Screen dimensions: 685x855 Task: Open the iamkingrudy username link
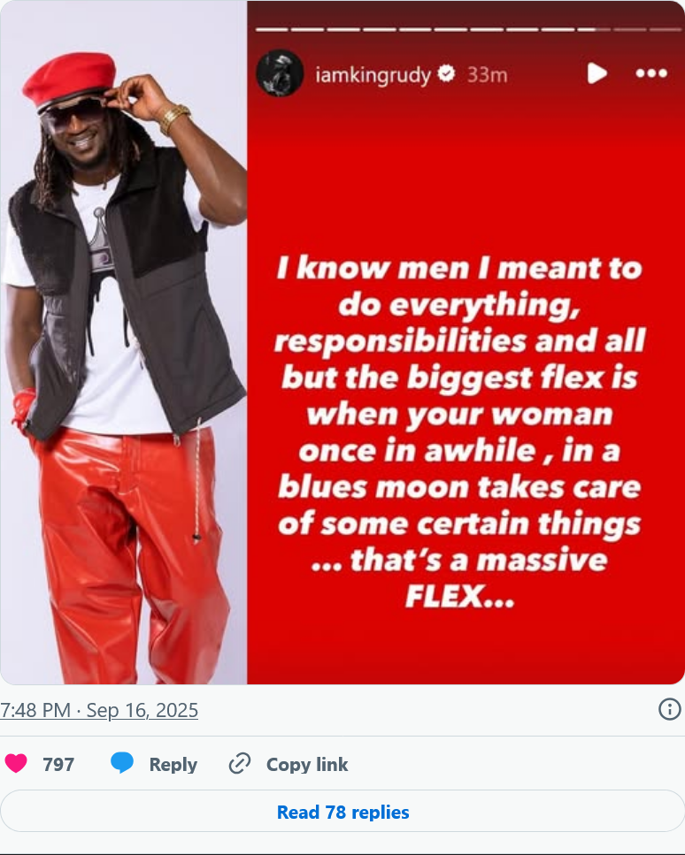[373, 74]
